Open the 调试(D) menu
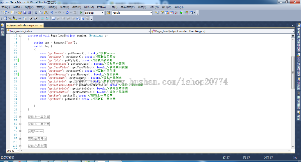This screenshot has height=162, width=301. click(x=76, y=7)
